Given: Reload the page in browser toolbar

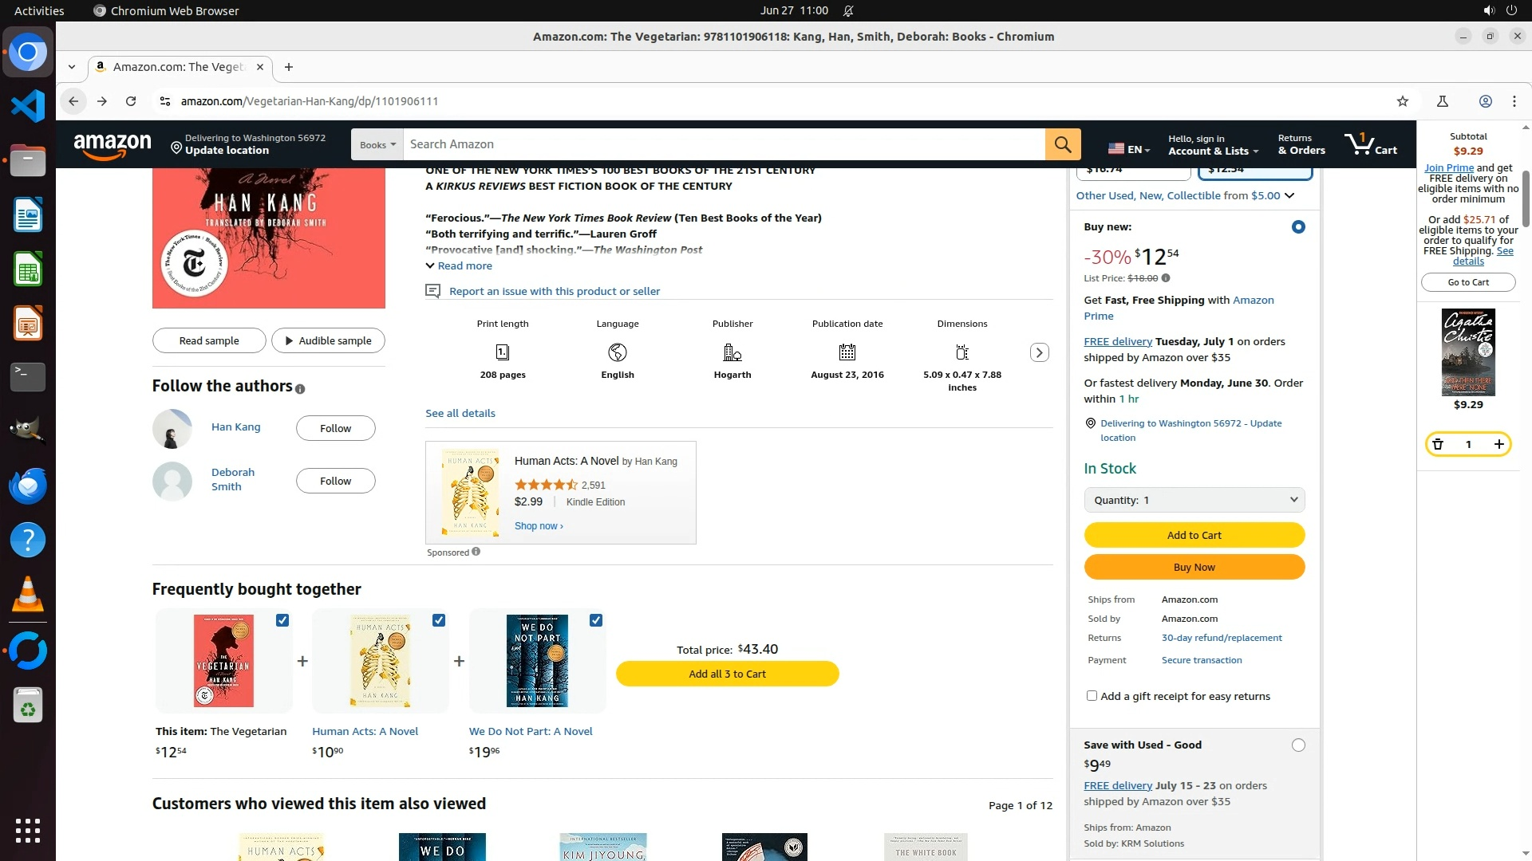Looking at the screenshot, I should 131,101.
